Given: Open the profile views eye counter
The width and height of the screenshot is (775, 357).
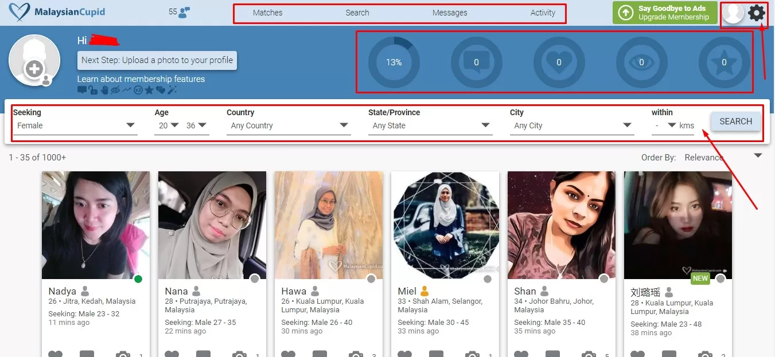Looking at the screenshot, I should [x=641, y=62].
